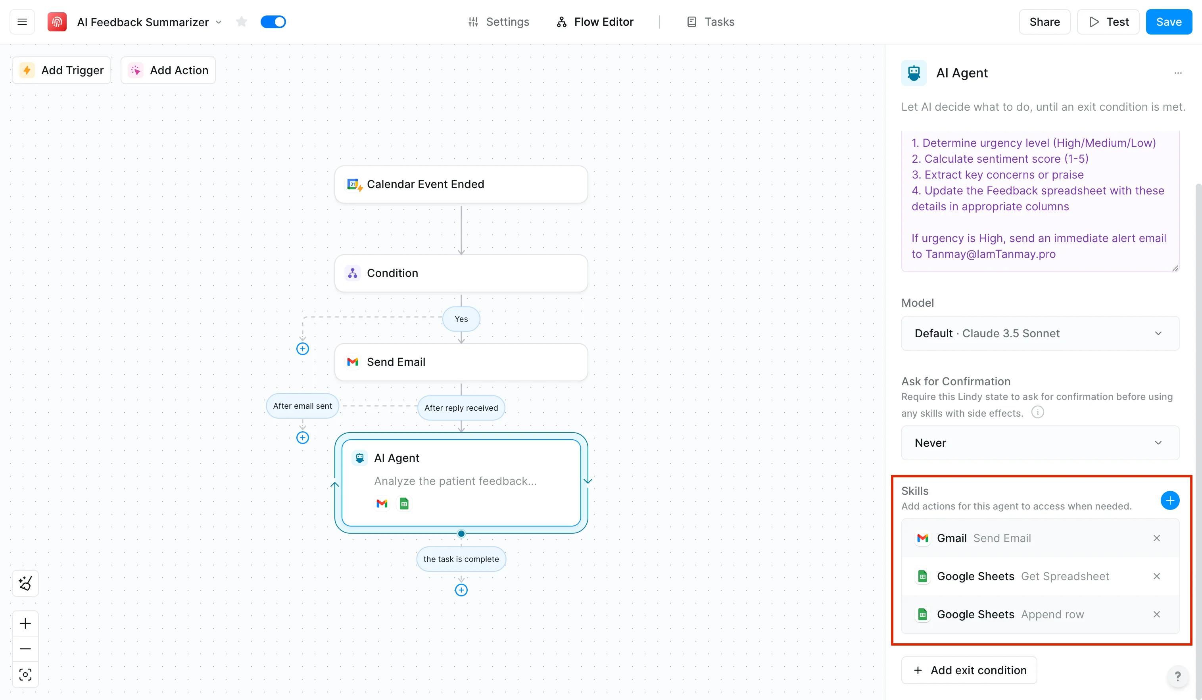Switch to the Tasks tab
The width and height of the screenshot is (1202, 700).
tap(711, 22)
